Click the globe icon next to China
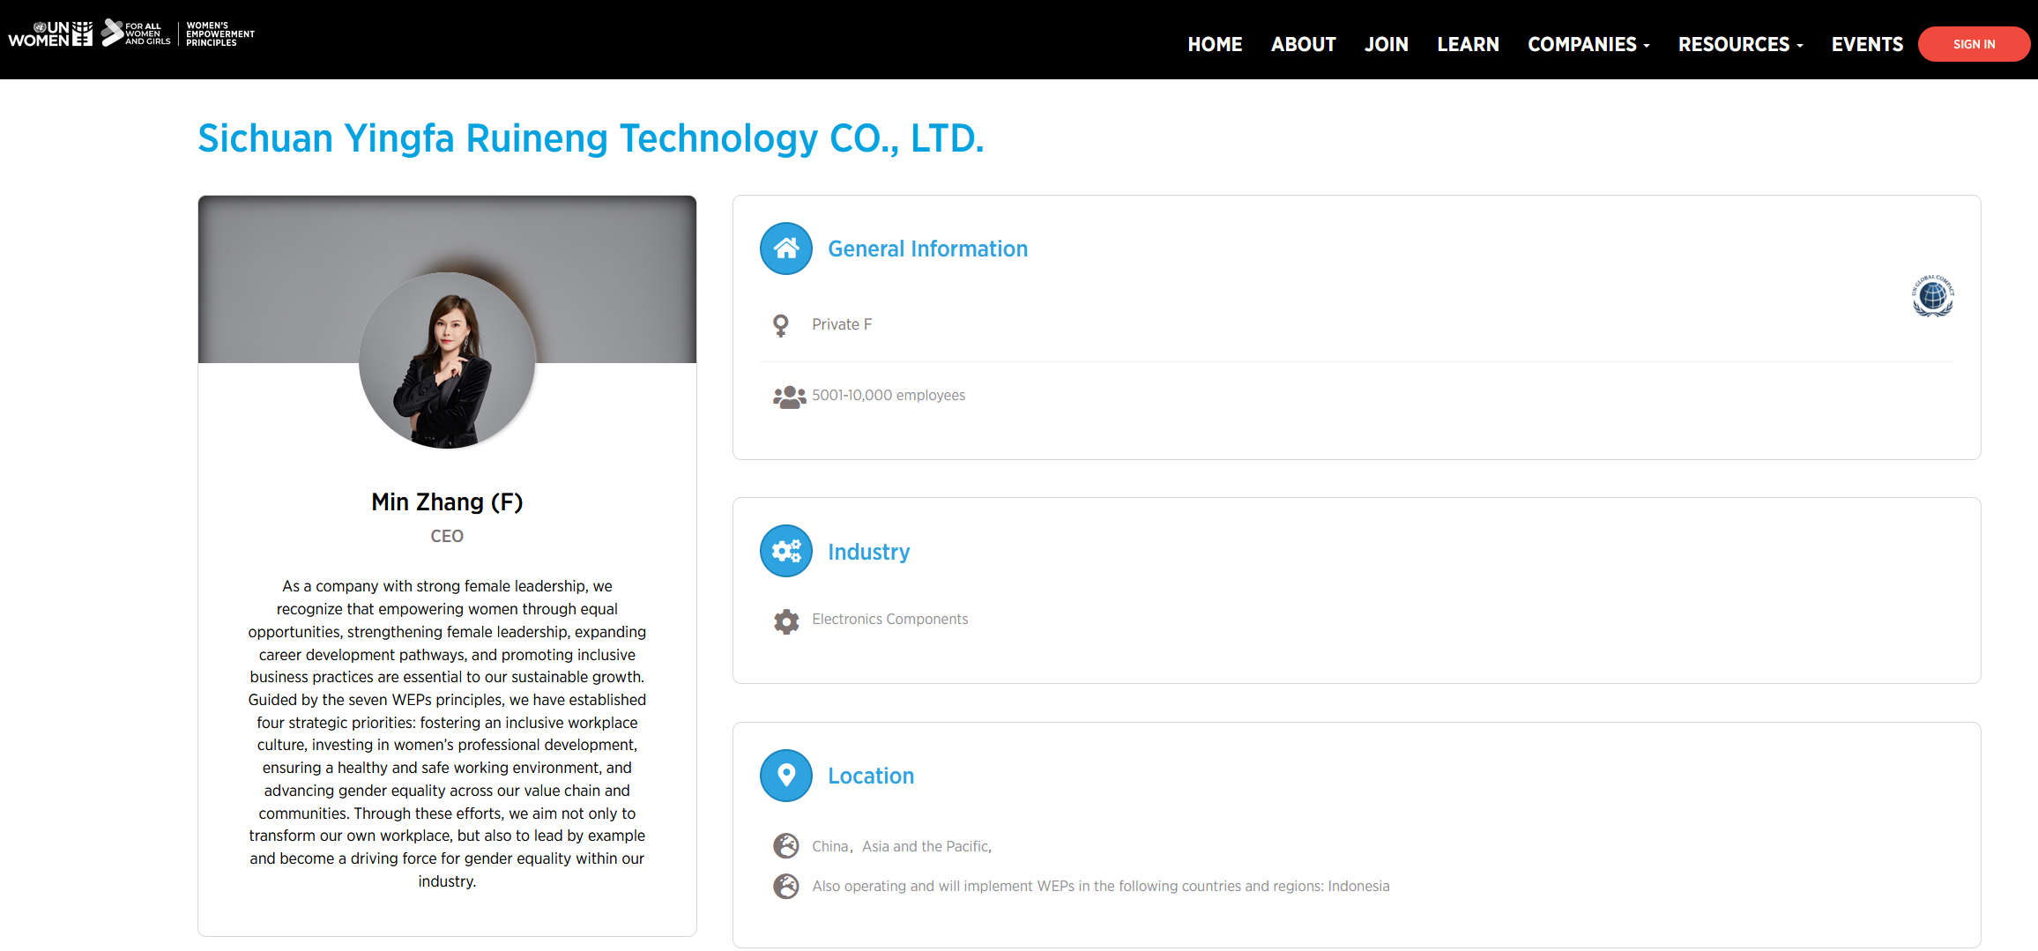The width and height of the screenshot is (2038, 951). 785,846
